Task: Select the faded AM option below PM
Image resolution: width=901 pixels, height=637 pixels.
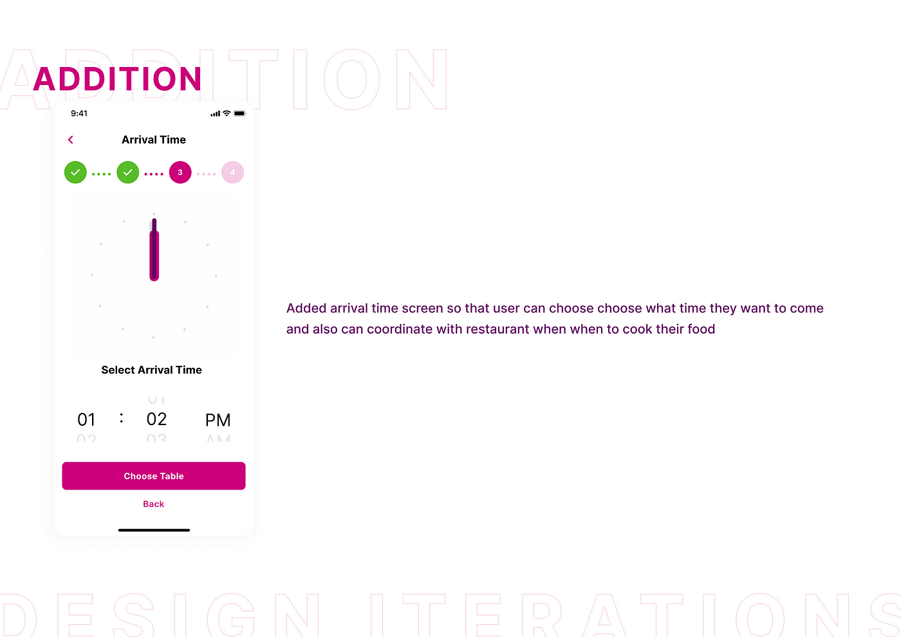Action: click(218, 439)
